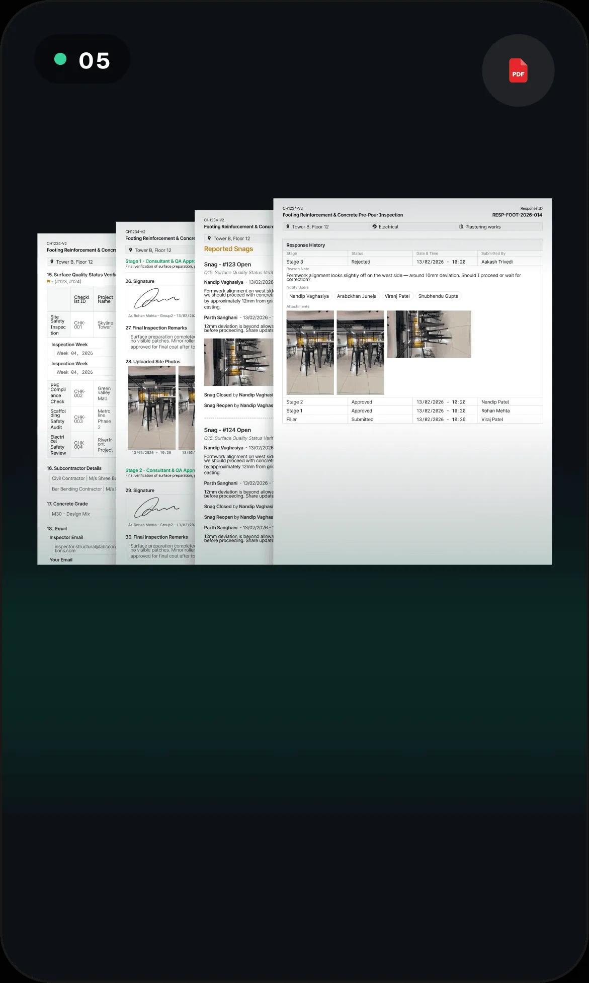Click the signature under 26. Signature

pyautogui.click(x=156, y=299)
